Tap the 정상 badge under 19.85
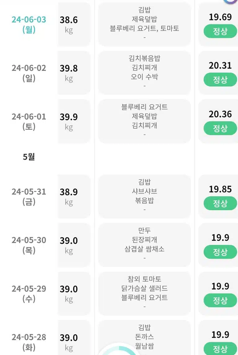The width and height of the screenshot is (238, 355). (220, 203)
